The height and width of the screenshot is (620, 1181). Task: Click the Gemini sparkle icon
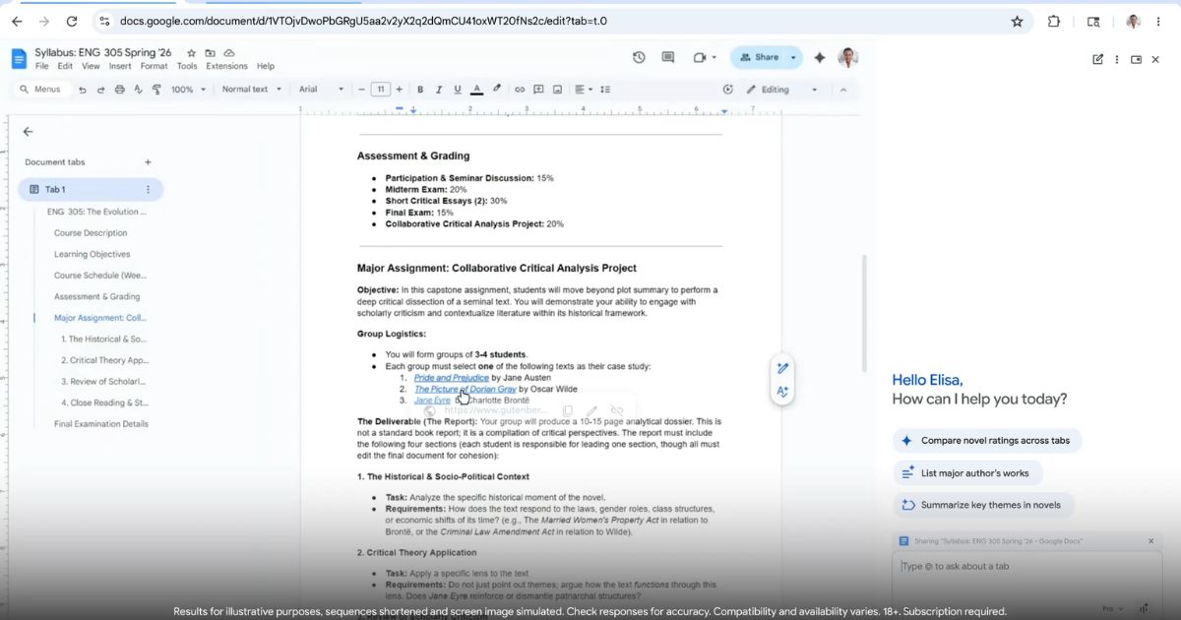pyautogui.click(x=819, y=57)
